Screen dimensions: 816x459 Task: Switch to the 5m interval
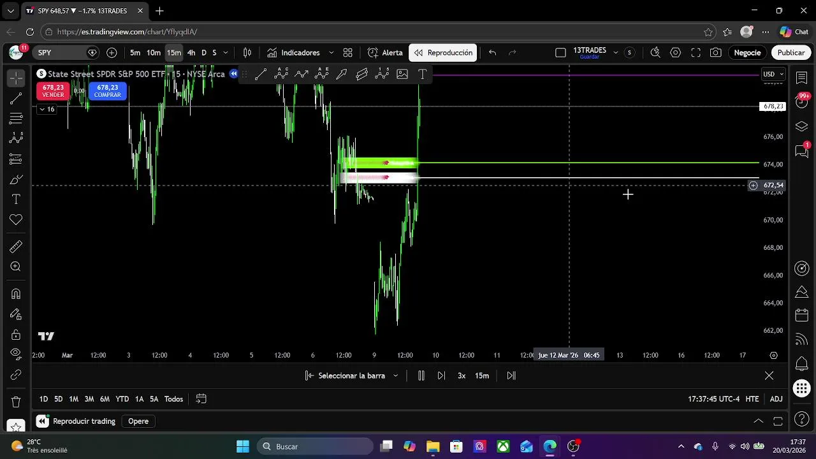pos(135,53)
